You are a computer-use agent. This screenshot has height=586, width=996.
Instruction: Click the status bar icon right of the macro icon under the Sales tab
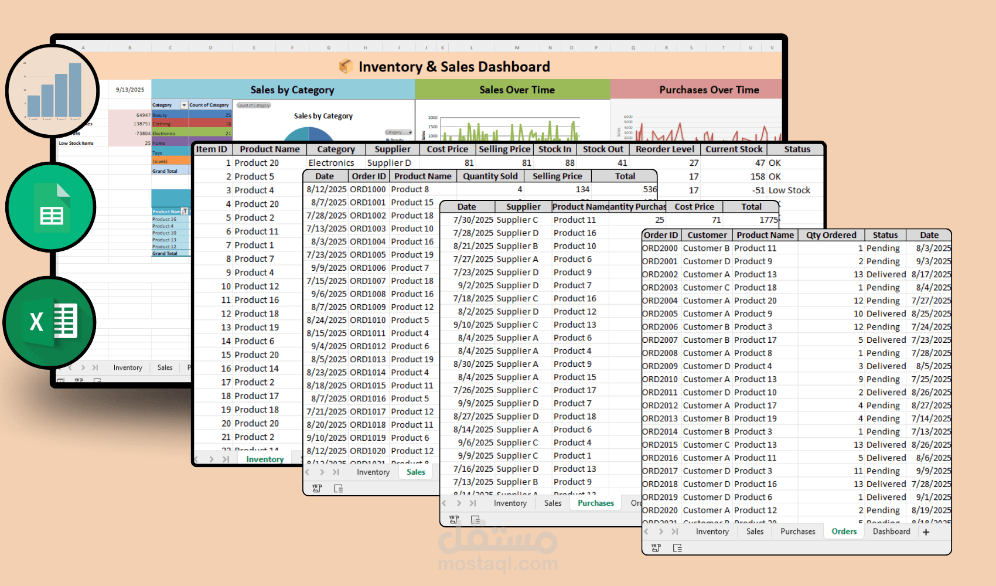tap(339, 488)
